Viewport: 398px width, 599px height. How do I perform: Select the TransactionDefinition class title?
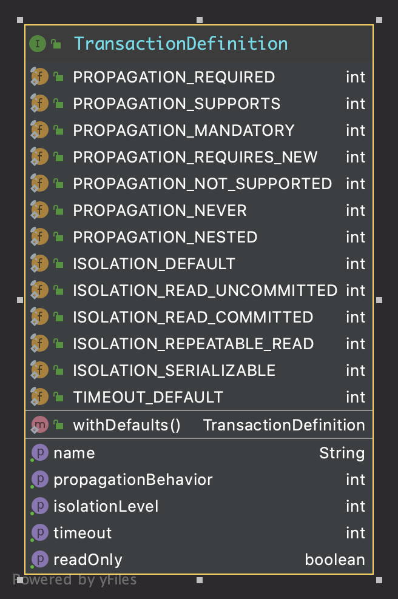click(x=180, y=44)
